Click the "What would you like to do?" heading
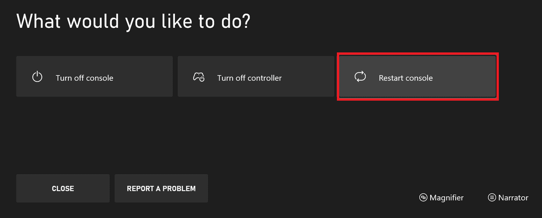542x218 pixels. (133, 22)
